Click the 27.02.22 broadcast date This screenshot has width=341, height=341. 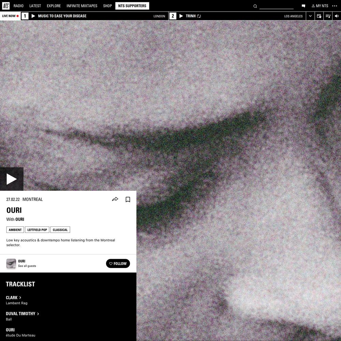pos(13,199)
